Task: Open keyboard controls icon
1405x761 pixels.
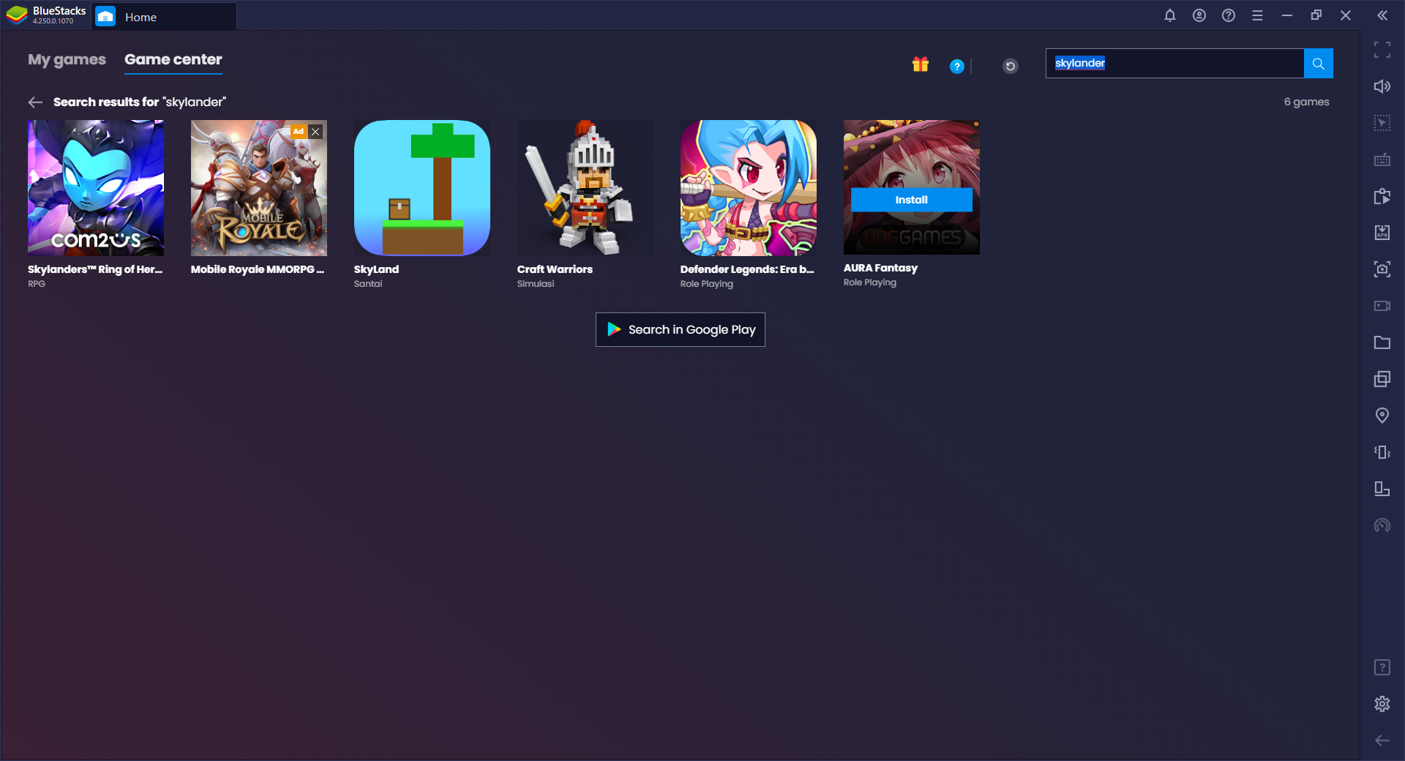Action: [x=1382, y=160]
